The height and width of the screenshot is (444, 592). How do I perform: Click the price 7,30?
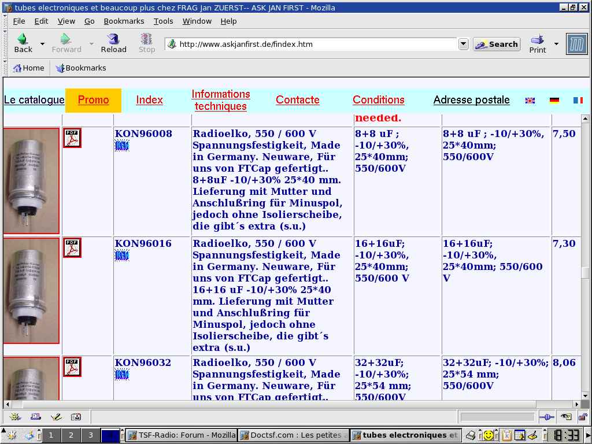[564, 243]
